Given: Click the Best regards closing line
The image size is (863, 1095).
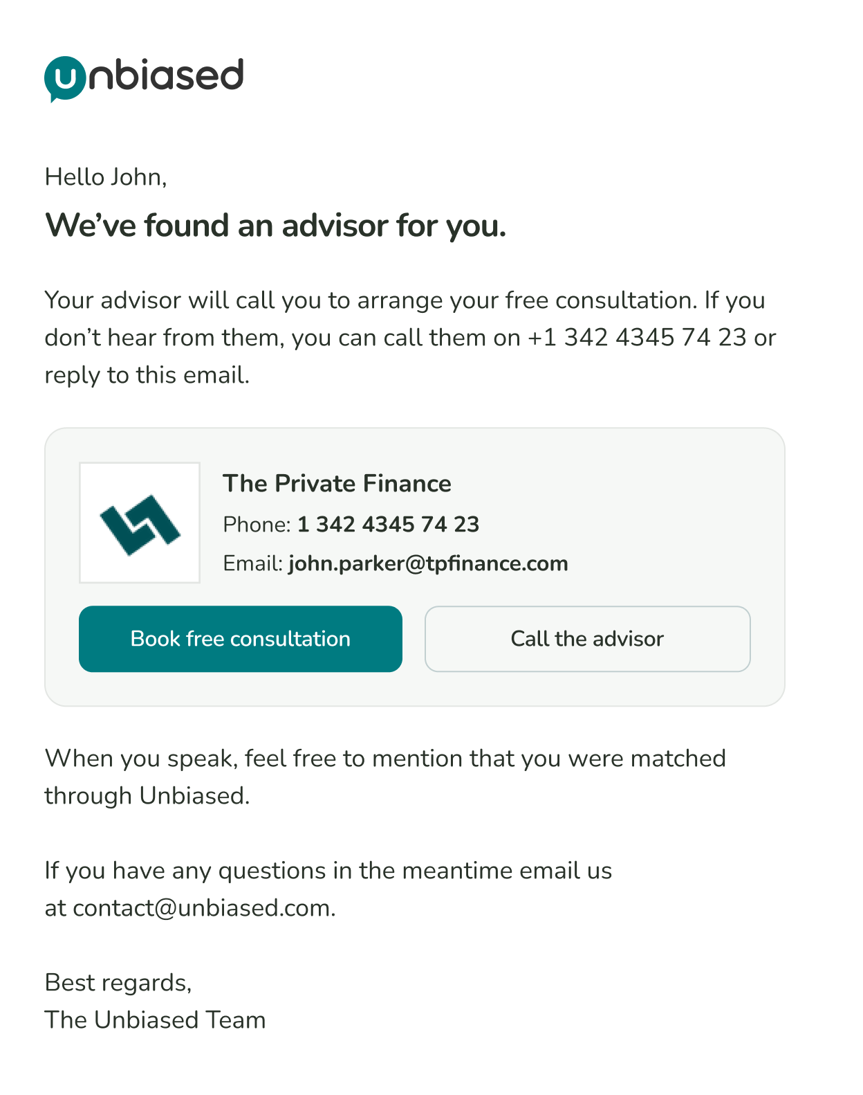Looking at the screenshot, I should click(118, 983).
